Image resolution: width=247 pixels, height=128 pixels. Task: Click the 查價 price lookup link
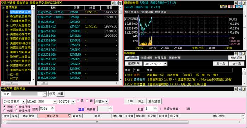81,109
